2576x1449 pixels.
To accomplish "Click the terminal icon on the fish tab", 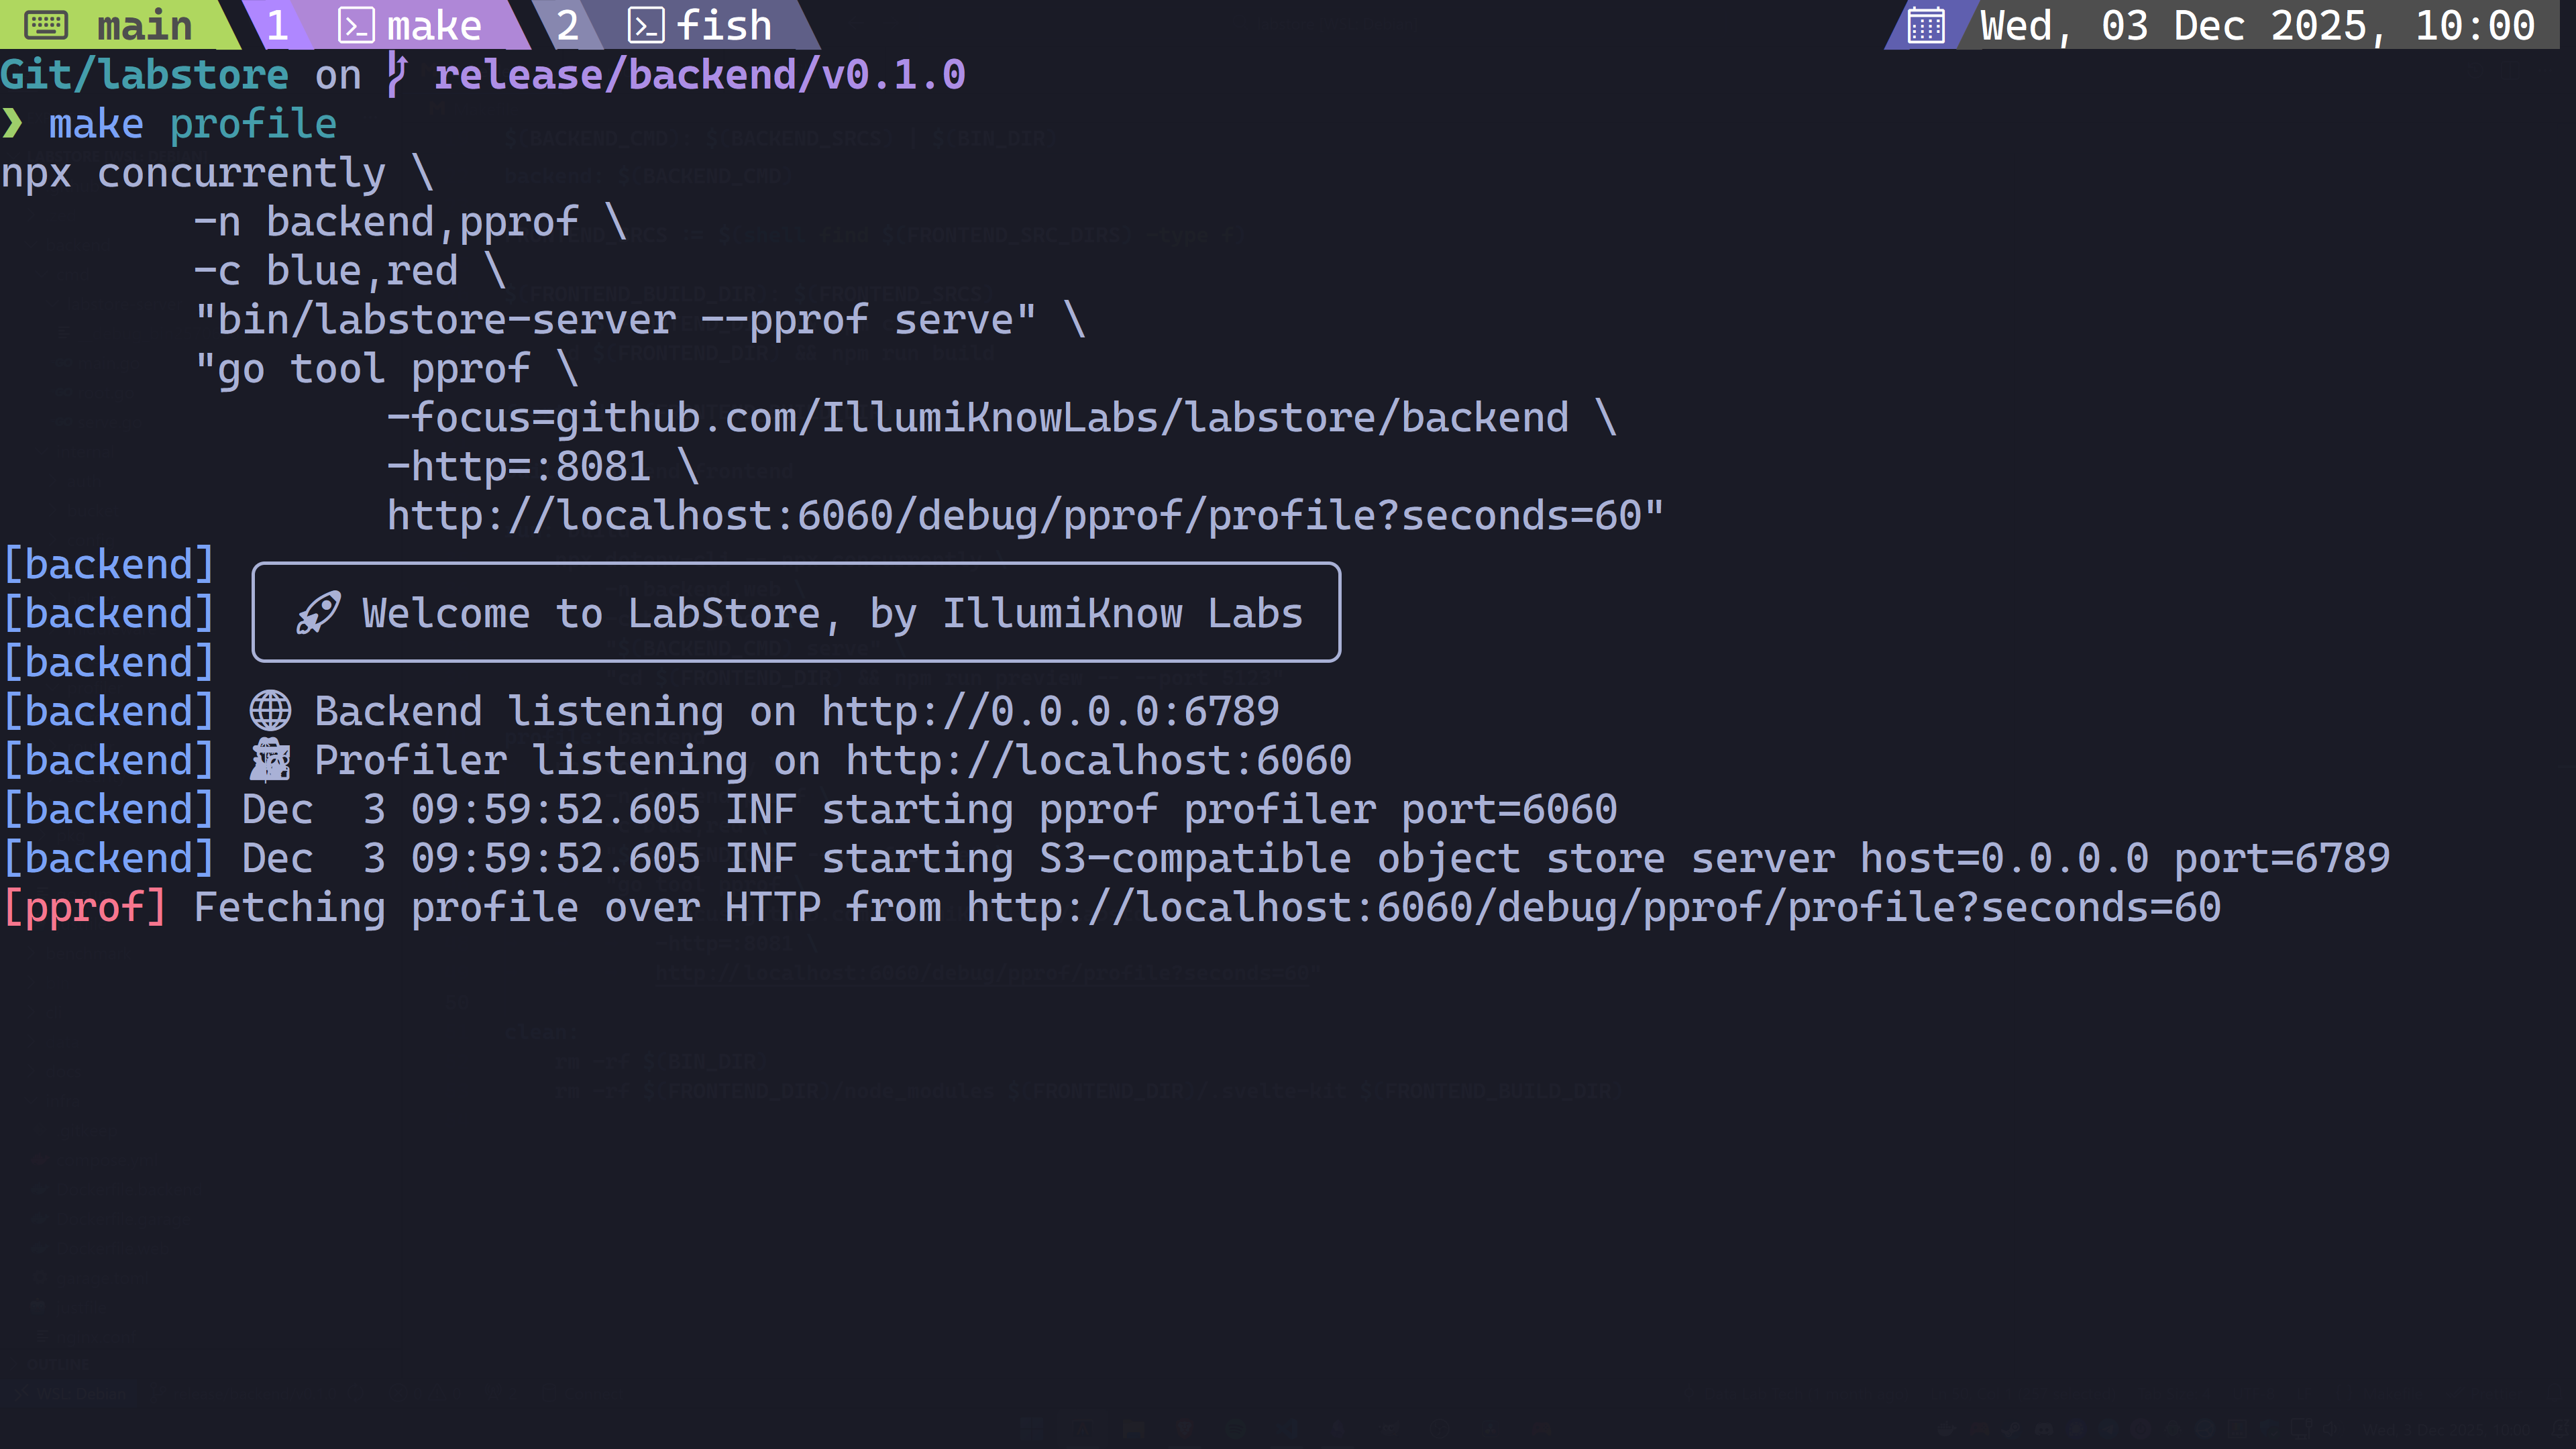I will click(x=646, y=25).
